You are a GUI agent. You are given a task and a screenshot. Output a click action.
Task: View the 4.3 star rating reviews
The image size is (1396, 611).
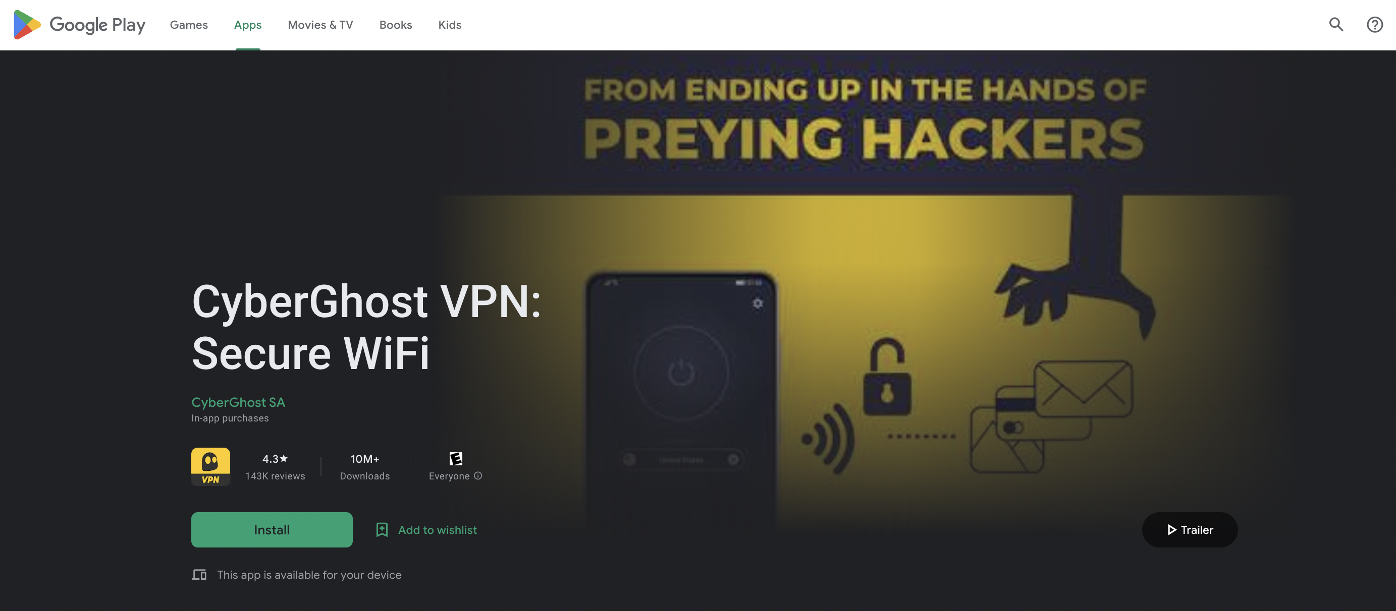tap(275, 467)
